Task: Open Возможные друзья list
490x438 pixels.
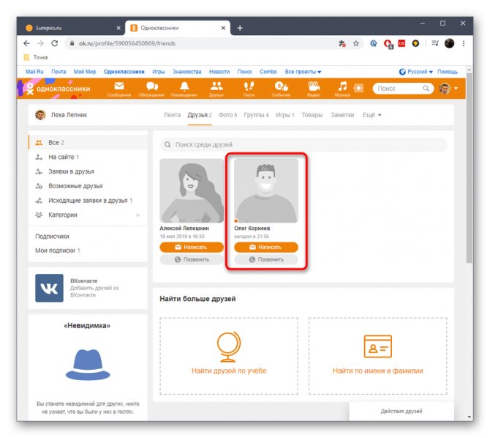Action: (88, 186)
